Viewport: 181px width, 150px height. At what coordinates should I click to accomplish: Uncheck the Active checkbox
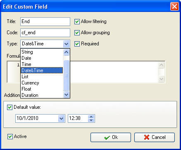pos(10,136)
